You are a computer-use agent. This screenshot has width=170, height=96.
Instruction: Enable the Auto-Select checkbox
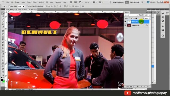[9, 6]
